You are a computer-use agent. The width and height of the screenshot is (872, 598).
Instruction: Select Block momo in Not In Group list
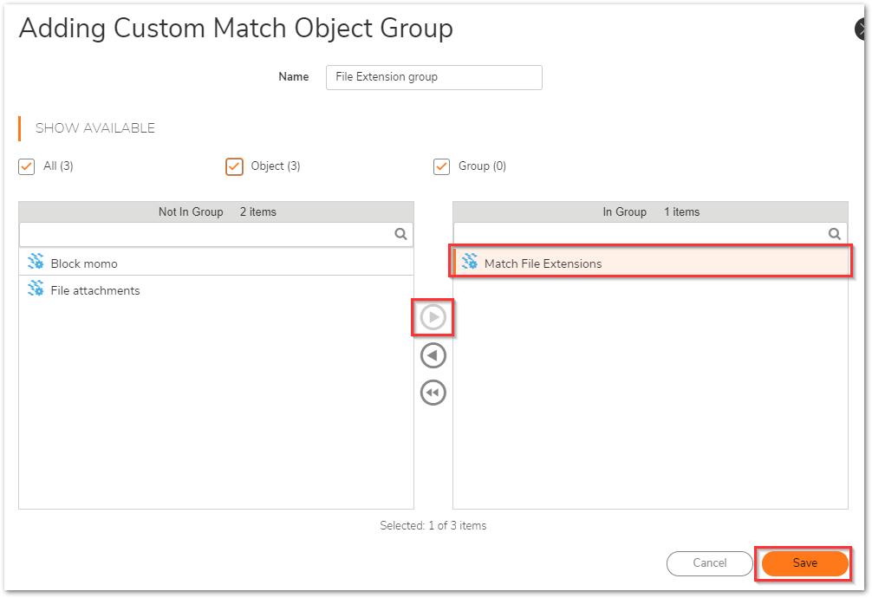[84, 263]
